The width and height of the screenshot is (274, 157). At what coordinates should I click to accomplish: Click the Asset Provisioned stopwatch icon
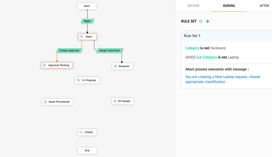(45, 102)
